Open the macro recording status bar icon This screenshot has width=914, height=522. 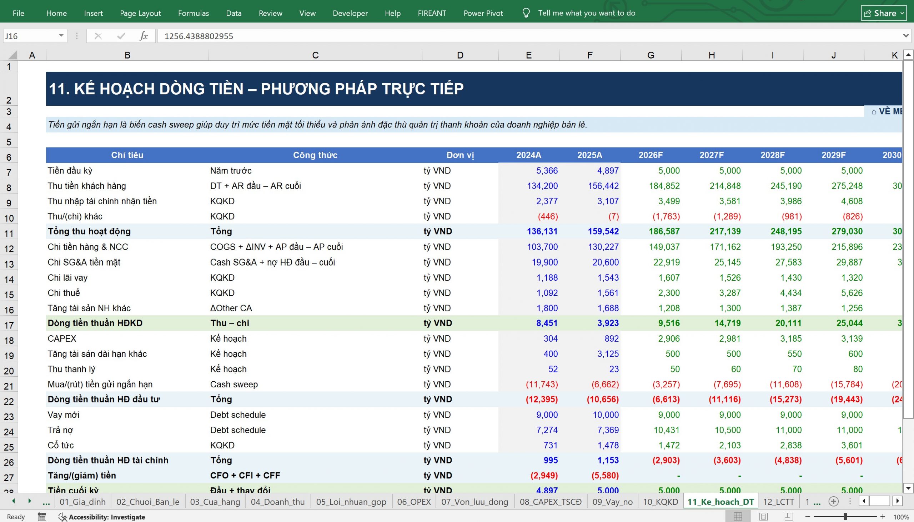[x=42, y=517]
